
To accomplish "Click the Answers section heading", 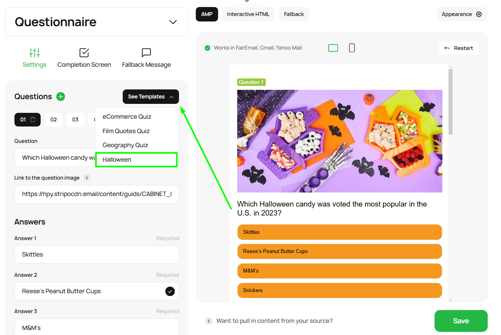I will pos(30,222).
